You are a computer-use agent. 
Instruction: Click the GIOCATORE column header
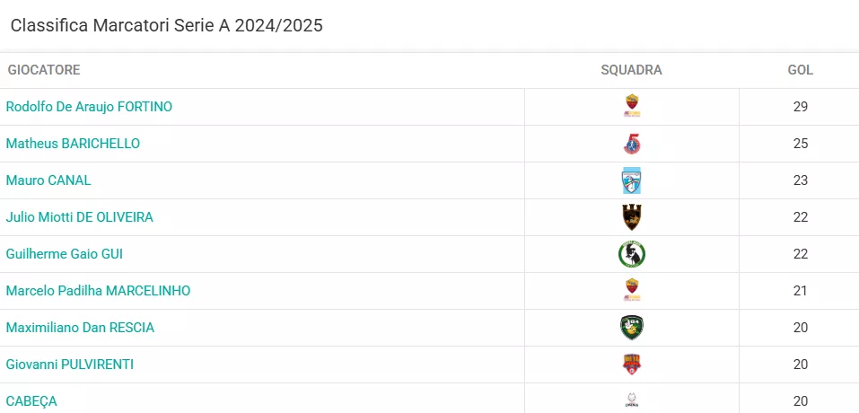[x=44, y=70]
